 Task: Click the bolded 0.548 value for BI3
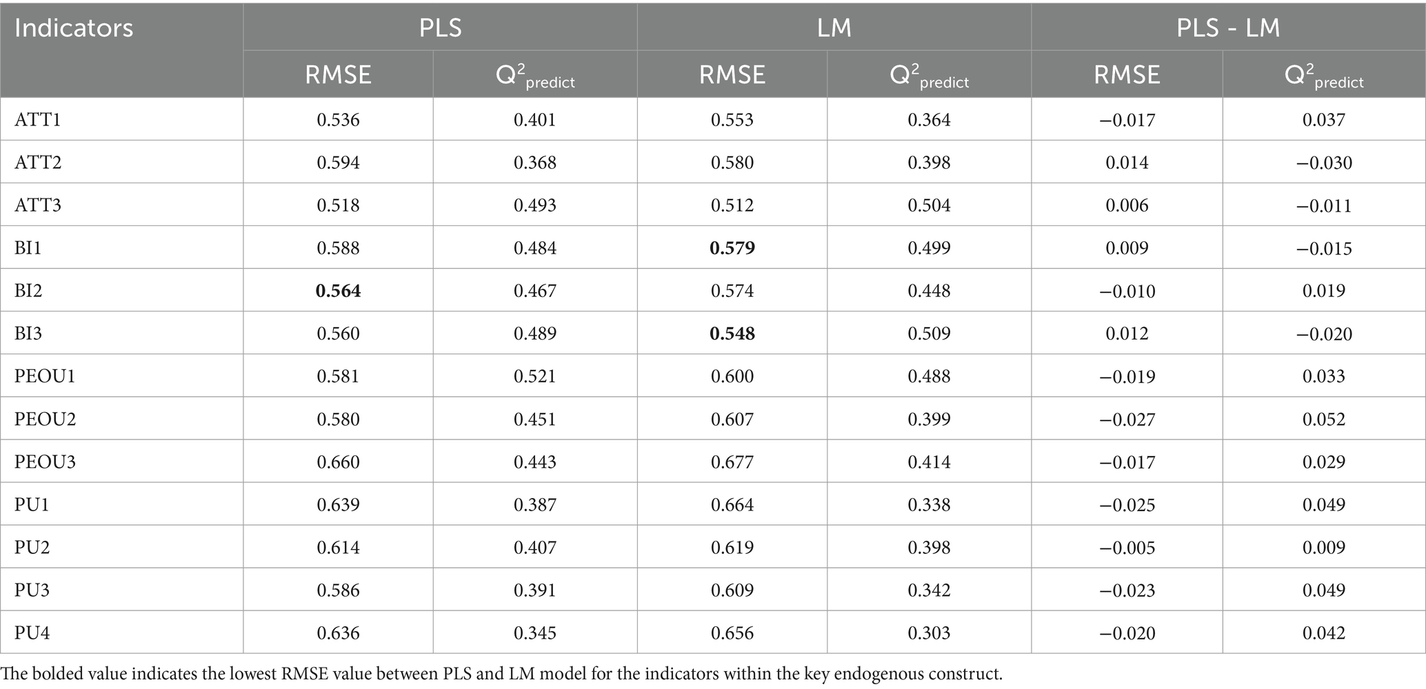(x=732, y=333)
